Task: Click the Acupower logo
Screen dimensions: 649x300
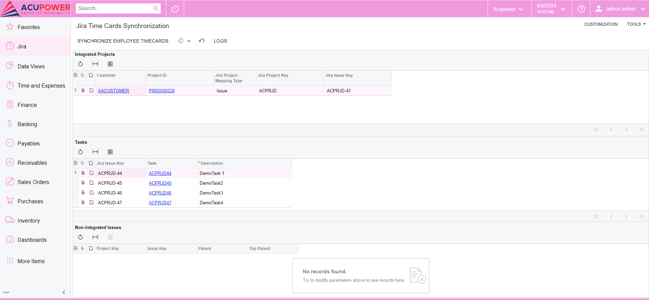Action: (x=35, y=9)
